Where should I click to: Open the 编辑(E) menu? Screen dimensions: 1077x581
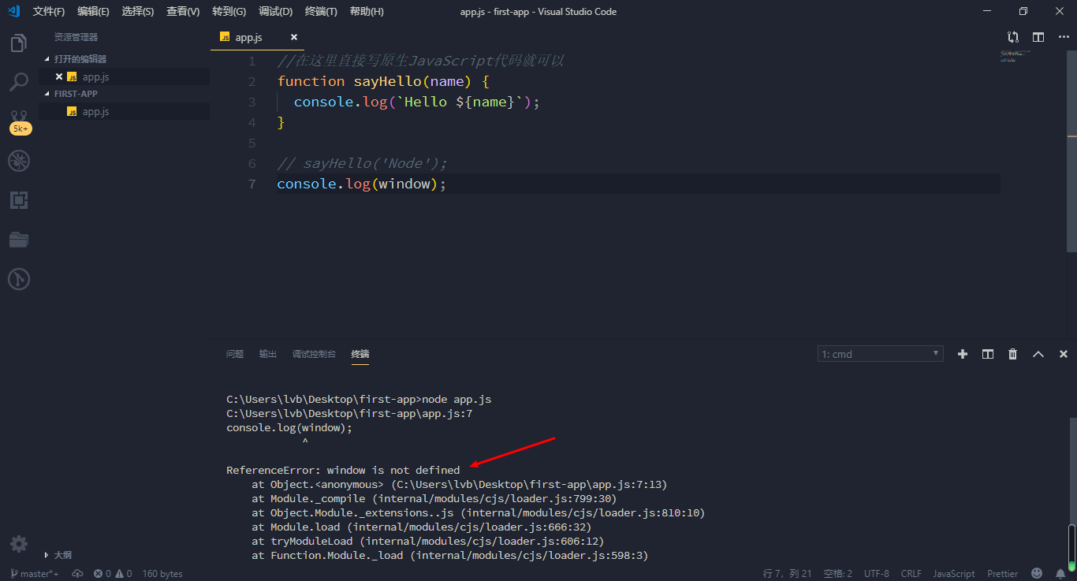pos(93,11)
